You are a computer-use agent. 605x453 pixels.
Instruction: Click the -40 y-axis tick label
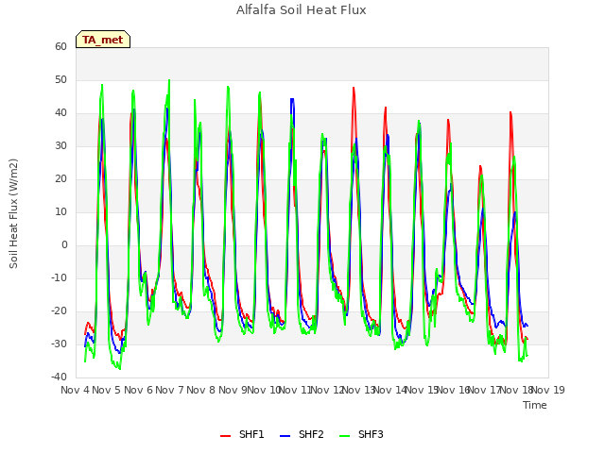pyautogui.click(x=60, y=377)
